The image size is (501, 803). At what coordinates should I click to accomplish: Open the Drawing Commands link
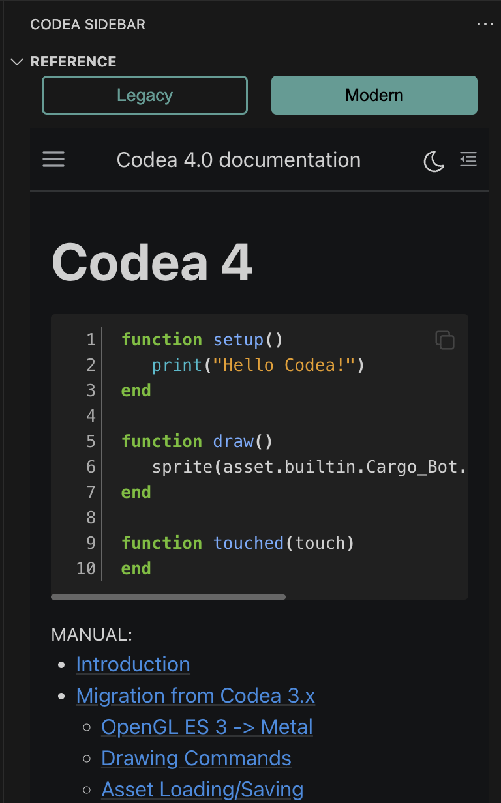pos(196,758)
